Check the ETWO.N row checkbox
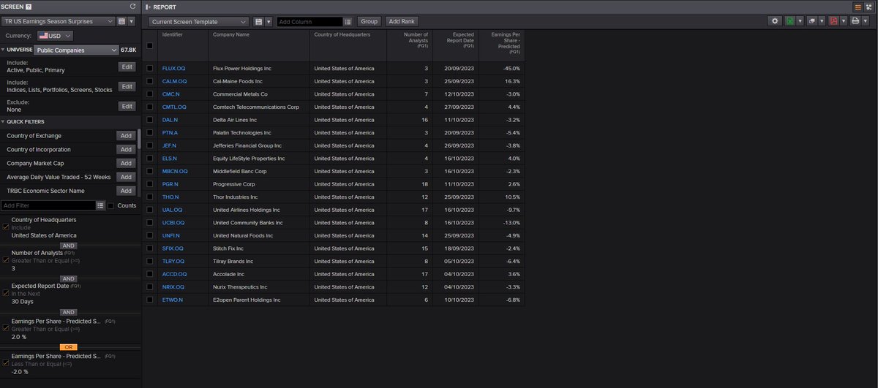Viewport: 878px width, 388px height. 150,300
